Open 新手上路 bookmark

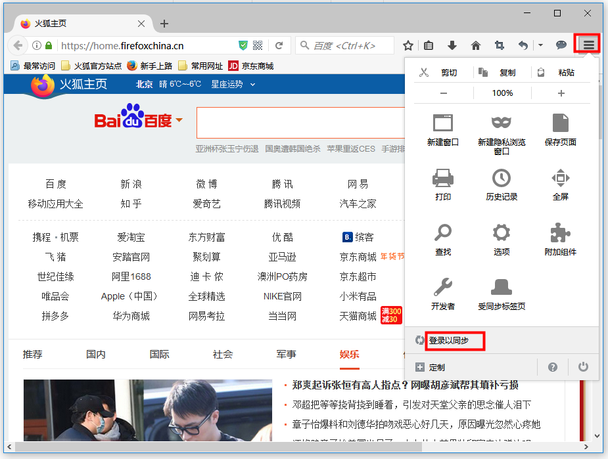[x=150, y=66]
